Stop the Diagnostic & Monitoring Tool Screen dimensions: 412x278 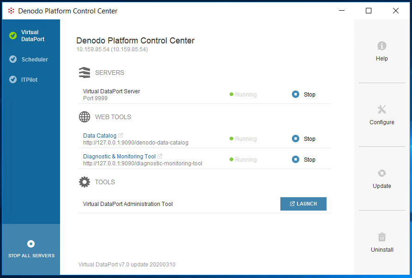click(x=303, y=159)
